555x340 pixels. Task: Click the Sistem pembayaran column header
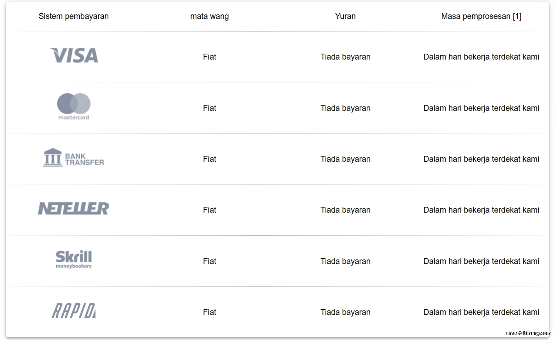tap(74, 16)
